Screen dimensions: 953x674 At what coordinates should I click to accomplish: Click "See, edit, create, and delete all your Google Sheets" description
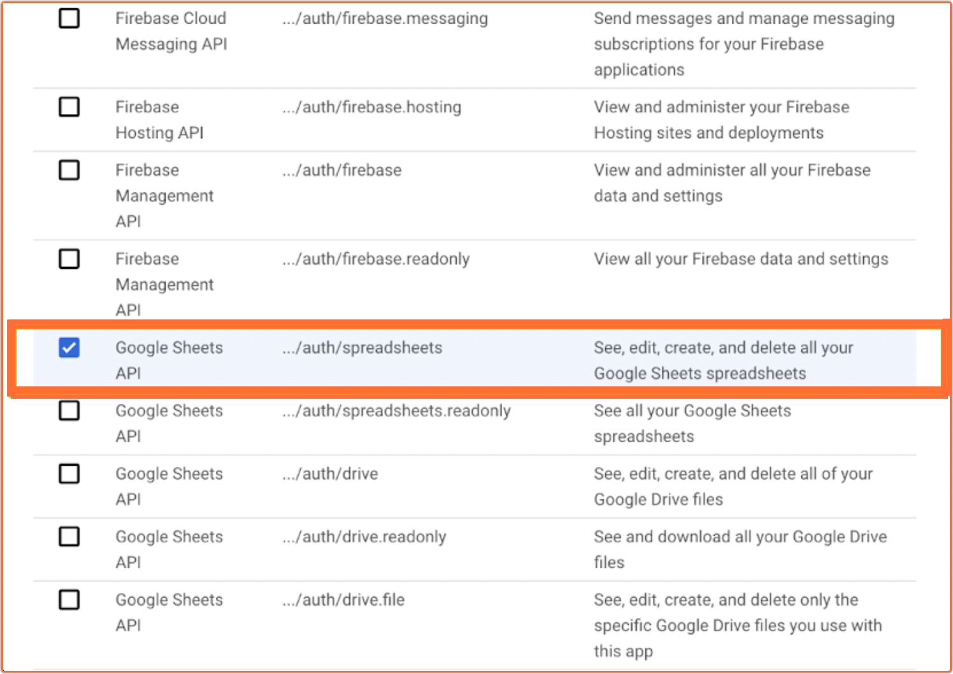tap(724, 361)
